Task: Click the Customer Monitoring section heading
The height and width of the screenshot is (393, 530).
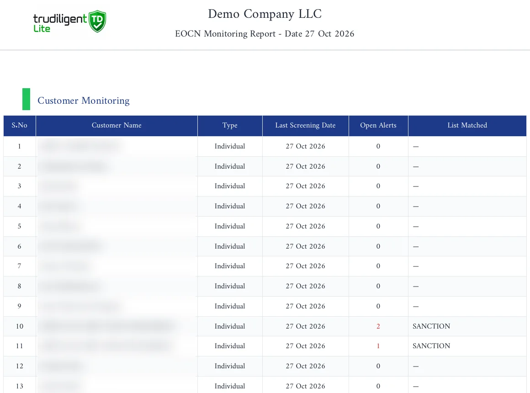Action: pyautogui.click(x=84, y=101)
